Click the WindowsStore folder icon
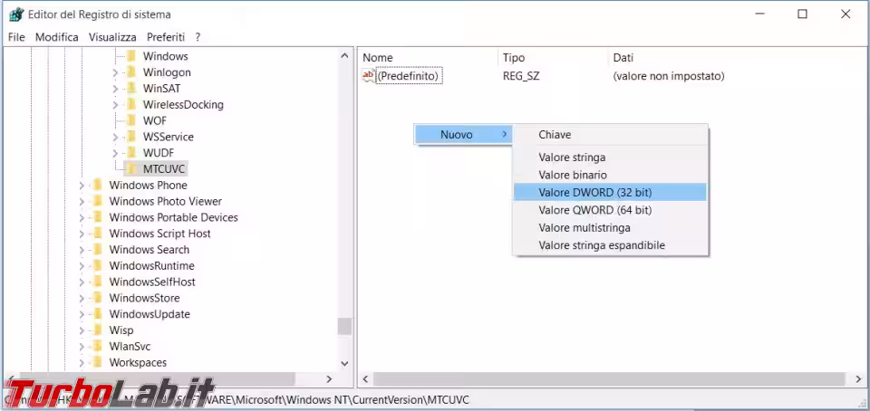This screenshot has height=411, width=870. click(x=98, y=298)
